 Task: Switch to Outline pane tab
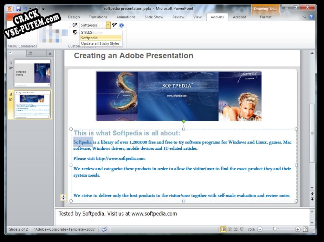(x=30, y=53)
